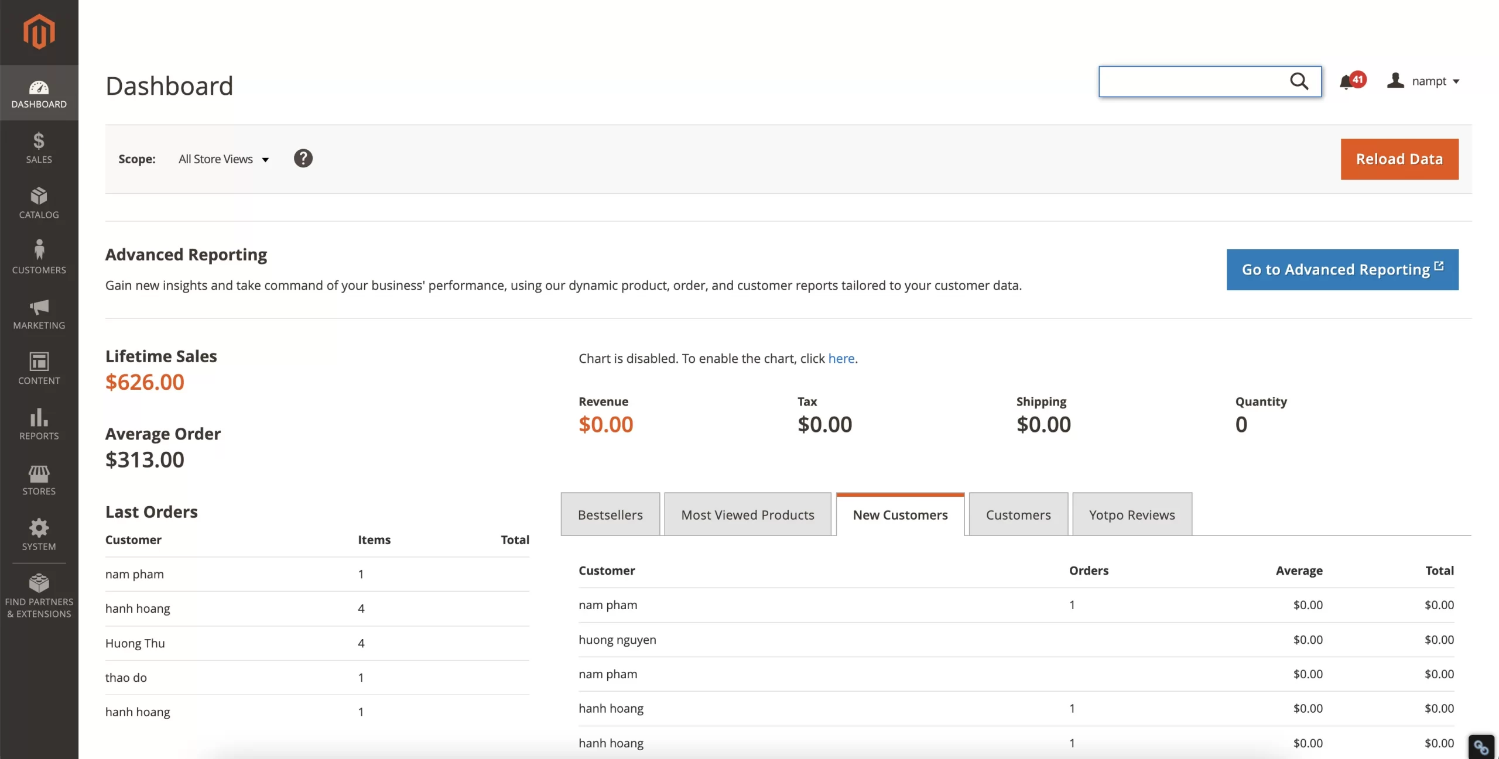1499x759 pixels.
Task: Open the Most Viewed Products tab
Action: coord(748,514)
